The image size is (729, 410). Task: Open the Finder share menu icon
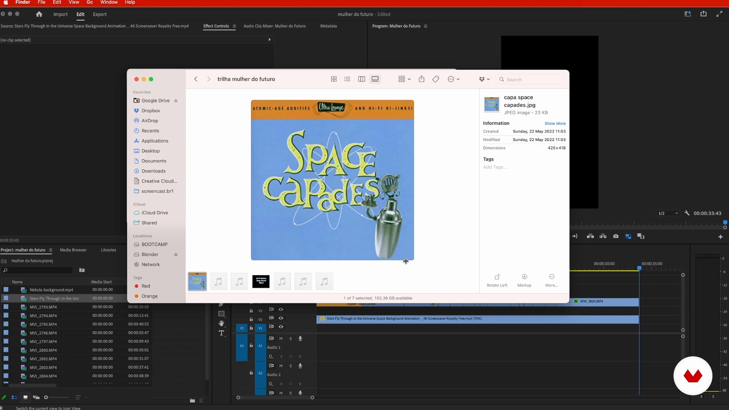(421, 79)
